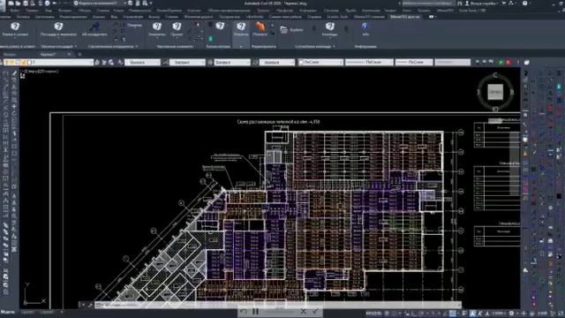The width and height of the screenshot is (565, 318).
Task: Click the Команды ribbon button
Action: pos(329,29)
